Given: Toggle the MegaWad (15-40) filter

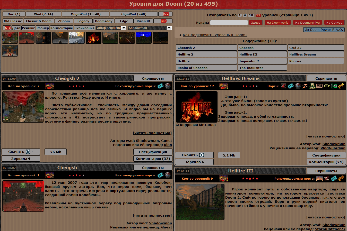Looking at the screenshot, I should tap(86, 14).
